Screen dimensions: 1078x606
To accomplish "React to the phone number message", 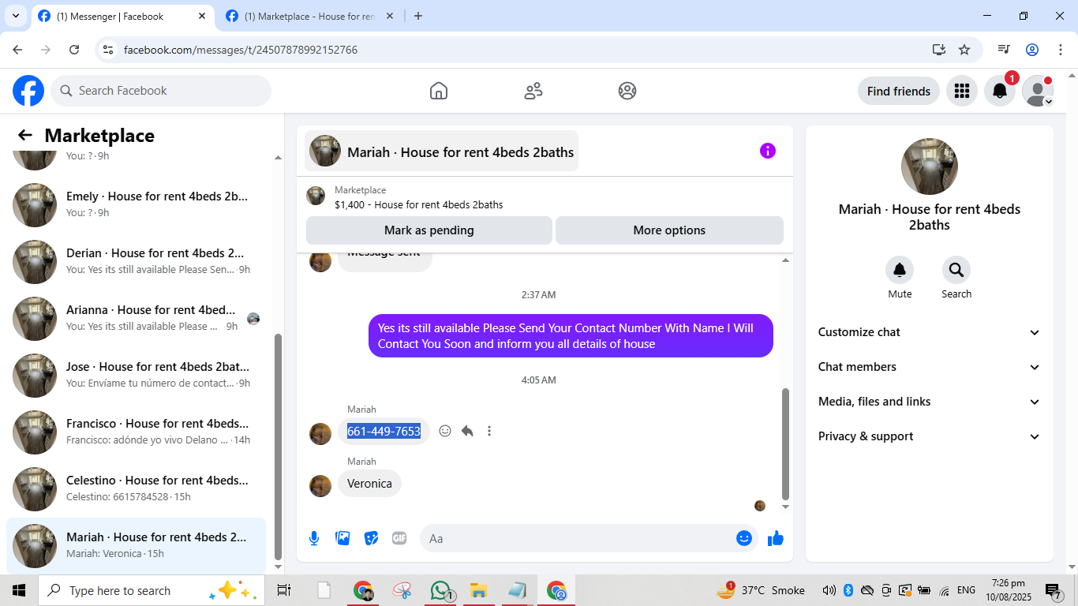I will click(x=445, y=431).
